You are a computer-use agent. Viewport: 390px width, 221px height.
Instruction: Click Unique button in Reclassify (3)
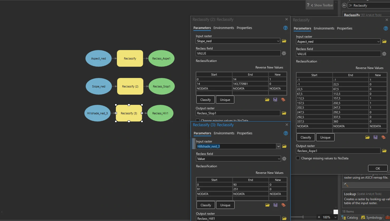coord(225,205)
